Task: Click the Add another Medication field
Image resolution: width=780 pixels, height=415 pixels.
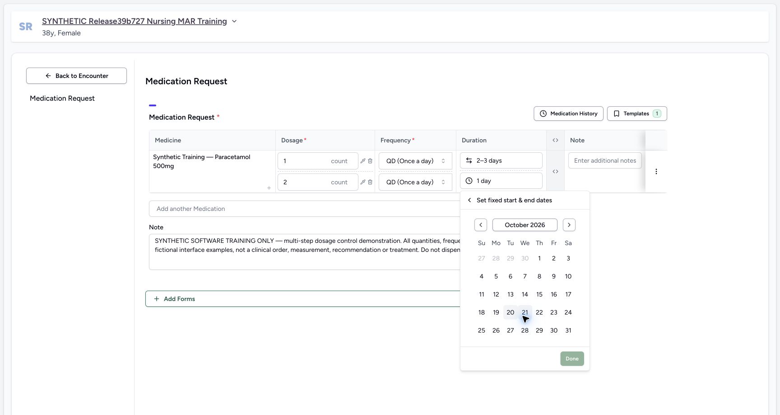Action: tap(305, 209)
